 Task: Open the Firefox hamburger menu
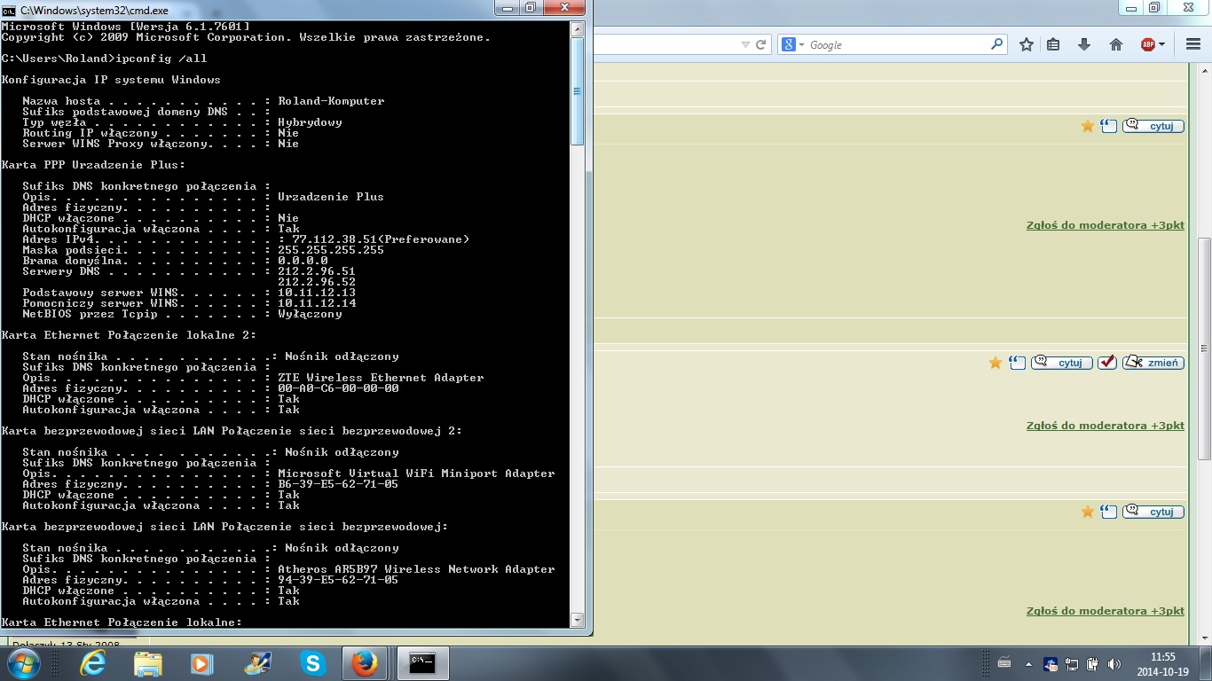(x=1192, y=44)
